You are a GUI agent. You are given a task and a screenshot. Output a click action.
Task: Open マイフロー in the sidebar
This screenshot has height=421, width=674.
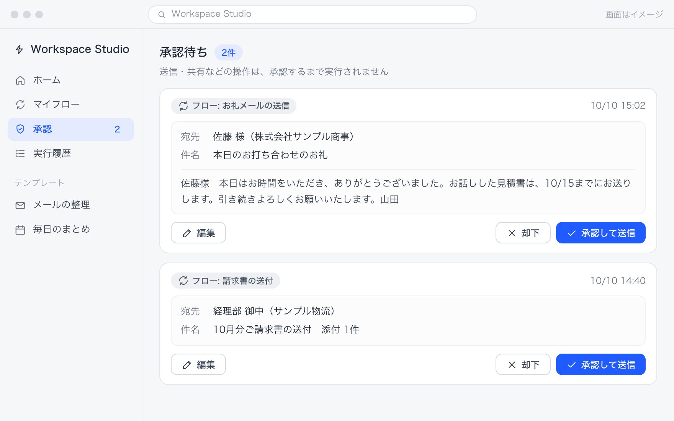coord(71,104)
